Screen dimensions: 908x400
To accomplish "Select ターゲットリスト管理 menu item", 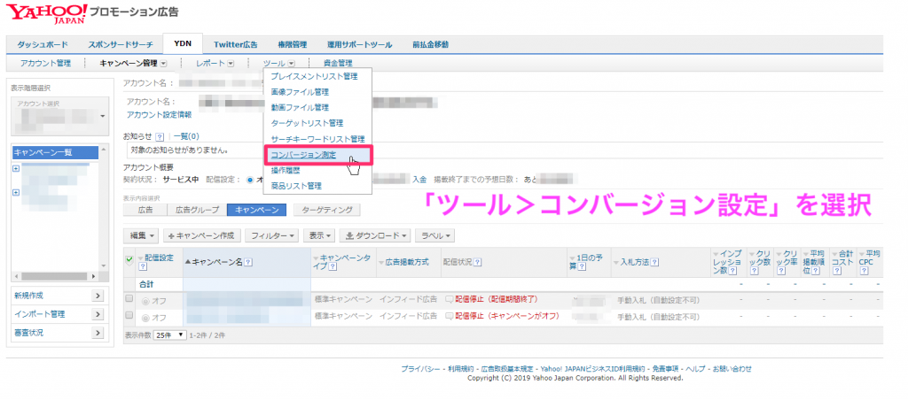I will click(307, 122).
